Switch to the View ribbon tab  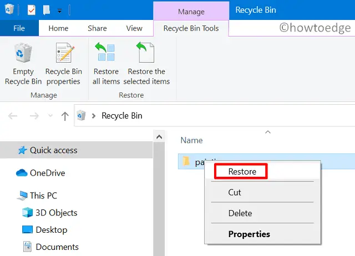(x=134, y=28)
